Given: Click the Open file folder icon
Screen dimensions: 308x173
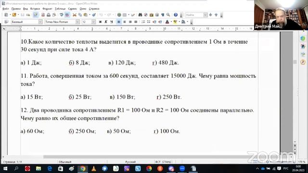Looking at the screenshot, I should [14, 15].
